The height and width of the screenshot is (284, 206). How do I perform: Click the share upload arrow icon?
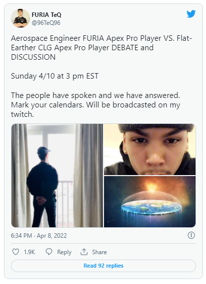(x=84, y=252)
